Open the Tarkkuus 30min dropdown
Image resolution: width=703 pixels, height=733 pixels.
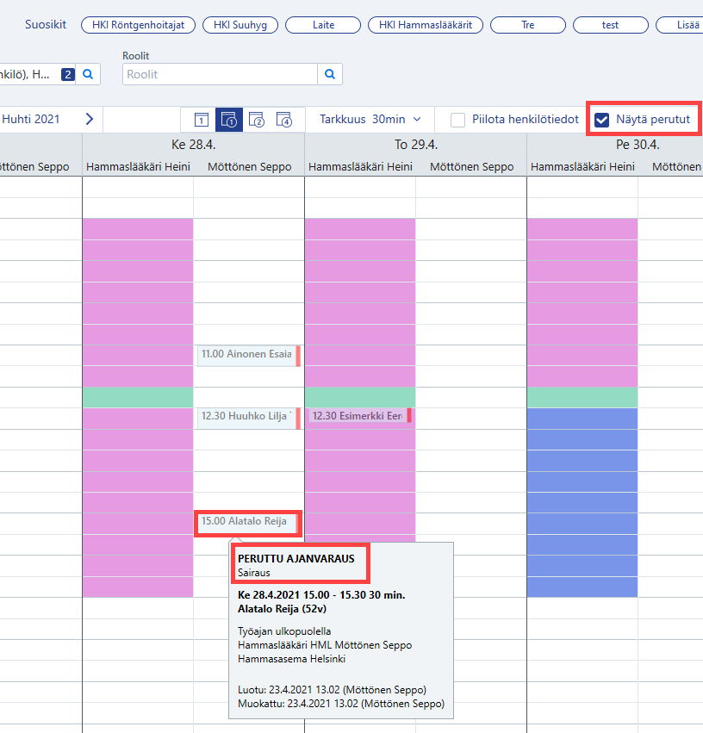(370, 119)
